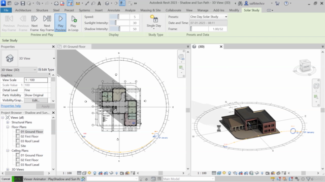The image size is (325, 182).
Task: Collapse the Ceiling Plans tree node
Action: coord(8,151)
